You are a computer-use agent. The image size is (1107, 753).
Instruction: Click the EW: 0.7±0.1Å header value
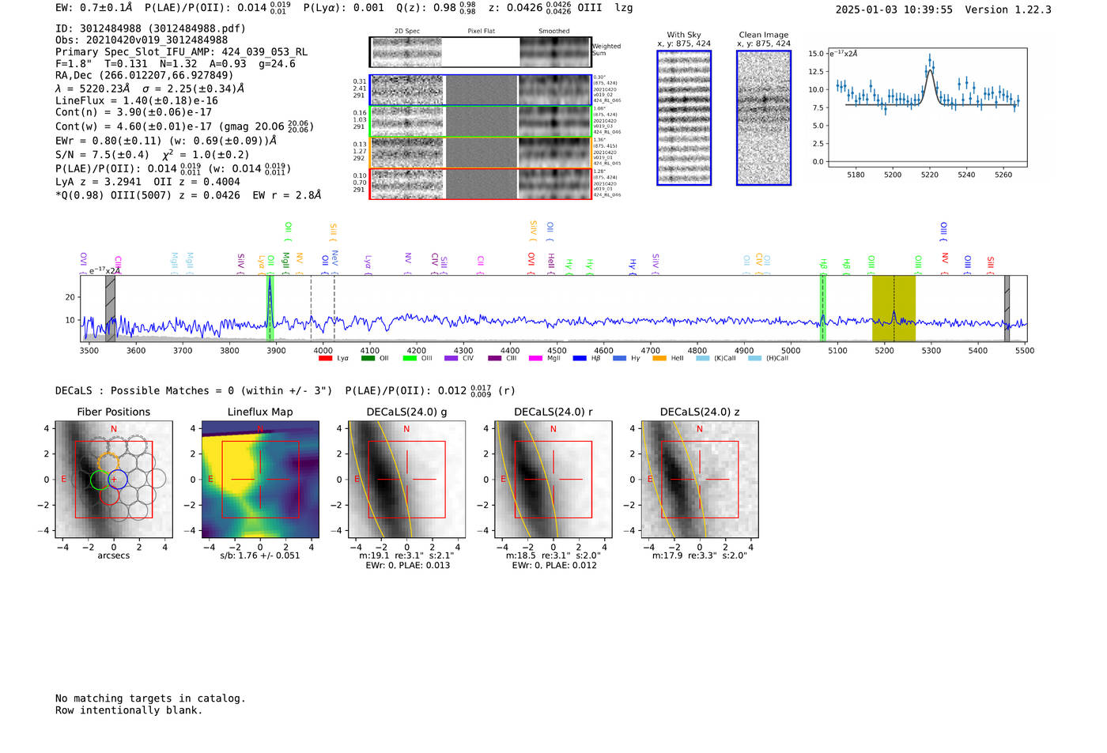click(94, 8)
